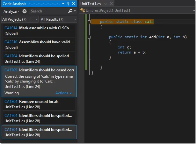Image resolution: width=196 pixels, height=144 pixels.
Task: Focus the Code Analysis search field
Action: coord(48,11)
